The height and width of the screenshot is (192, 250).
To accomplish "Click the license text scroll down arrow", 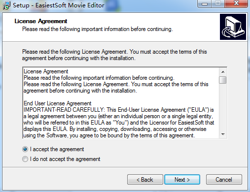I will [x=223, y=134].
